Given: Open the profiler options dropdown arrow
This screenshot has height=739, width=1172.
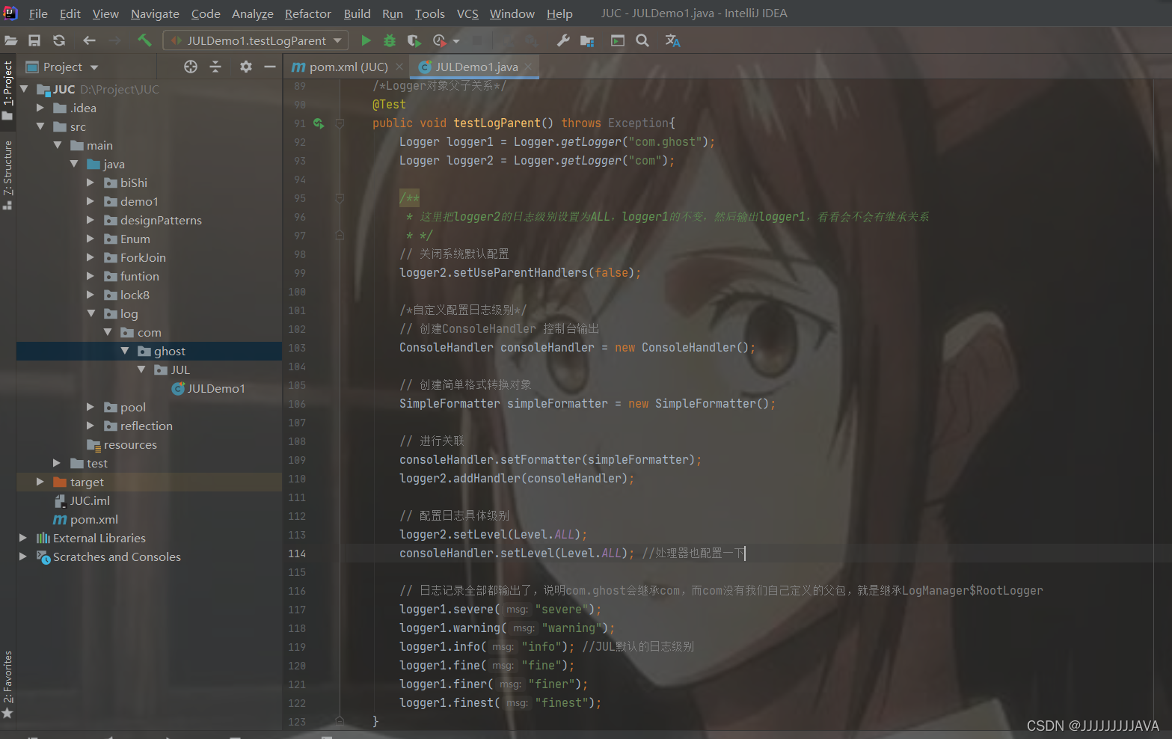Looking at the screenshot, I should coord(456,41).
